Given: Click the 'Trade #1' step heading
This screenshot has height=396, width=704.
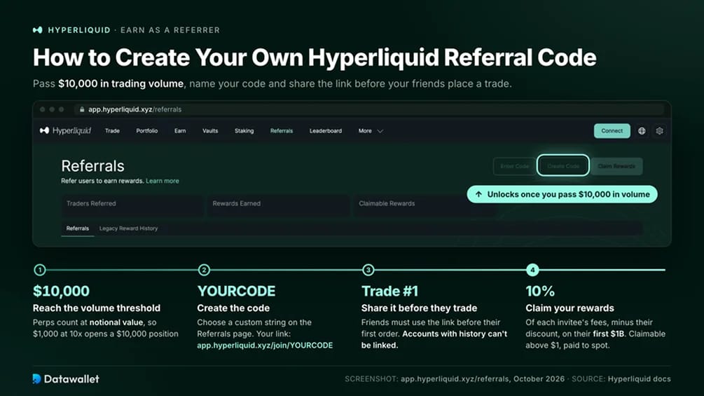Looking at the screenshot, I should pyautogui.click(x=389, y=291).
